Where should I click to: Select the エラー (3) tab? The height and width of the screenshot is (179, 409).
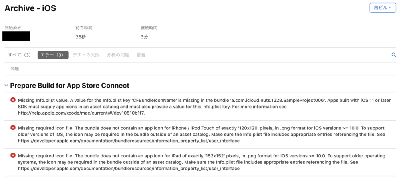[53, 55]
